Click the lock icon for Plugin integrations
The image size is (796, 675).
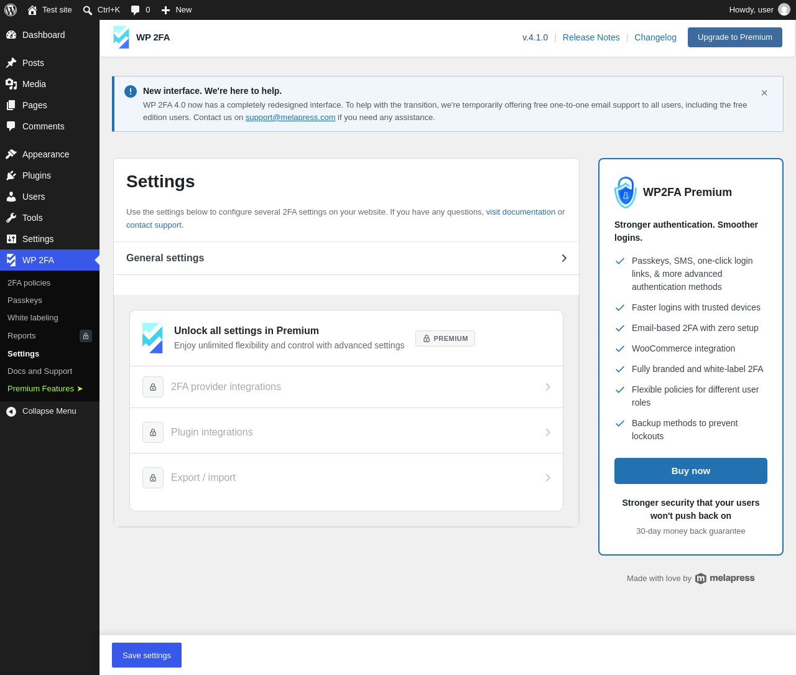[153, 432]
